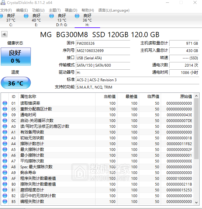The width and height of the screenshot is (202, 209).
Task: Click status orb for attribute B1 磨损程度总计
Action: 5,190
